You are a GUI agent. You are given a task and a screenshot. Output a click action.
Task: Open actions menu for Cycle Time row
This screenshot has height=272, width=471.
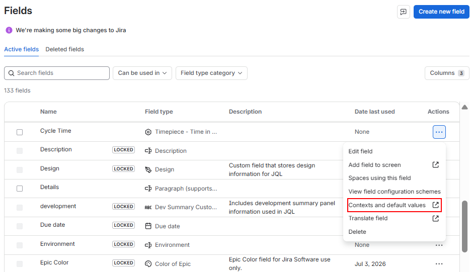pyautogui.click(x=439, y=132)
